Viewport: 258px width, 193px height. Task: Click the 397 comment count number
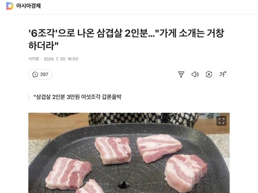coord(44,75)
